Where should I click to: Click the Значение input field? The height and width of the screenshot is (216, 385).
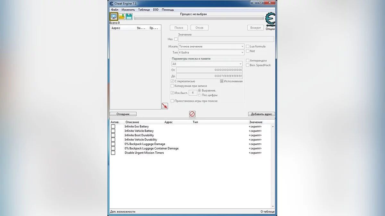click(226, 39)
